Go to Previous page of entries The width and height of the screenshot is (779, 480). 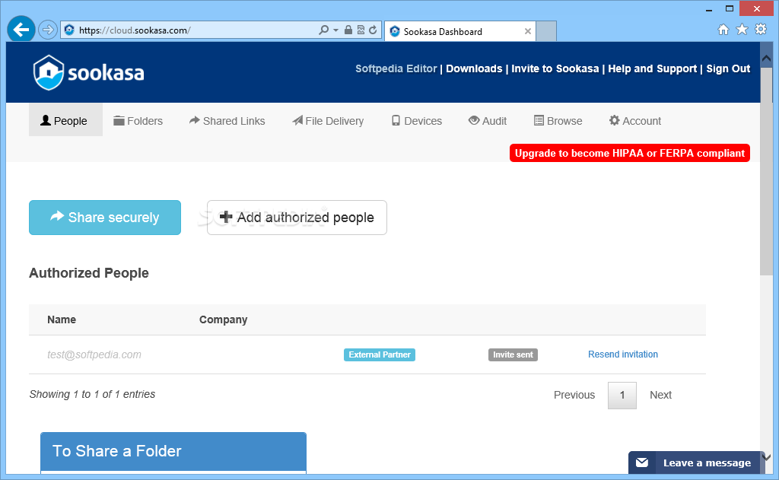[574, 395]
